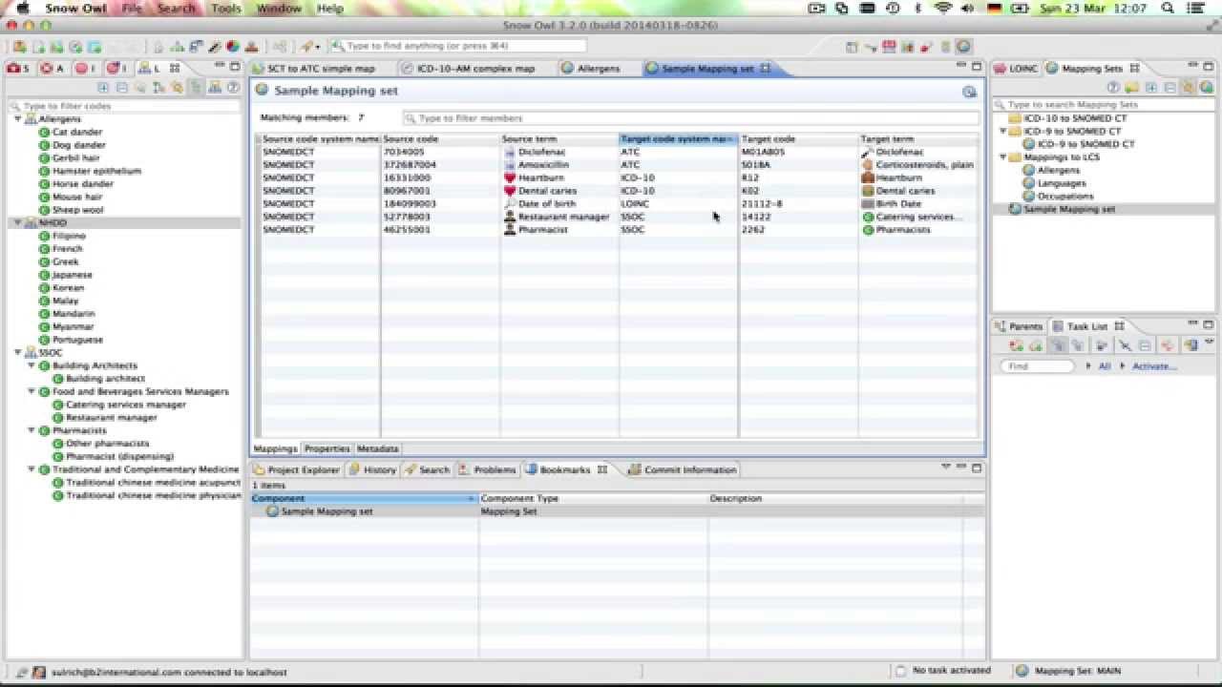Click the help icon in Mapping Sets panel toolbar
The image size is (1222, 687).
pyautogui.click(x=1113, y=88)
